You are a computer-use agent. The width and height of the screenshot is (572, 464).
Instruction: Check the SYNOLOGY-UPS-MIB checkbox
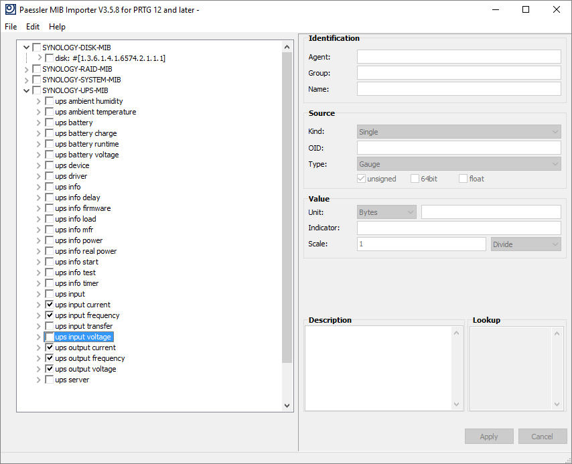(36, 90)
